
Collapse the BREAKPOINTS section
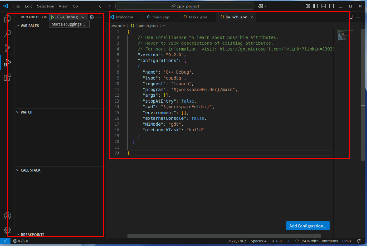click(18, 234)
